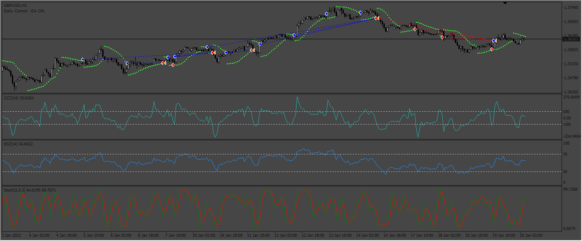Select the red sell arrow on 17 Jan
This screenshot has height=241, width=582.
[x=415, y=29]
